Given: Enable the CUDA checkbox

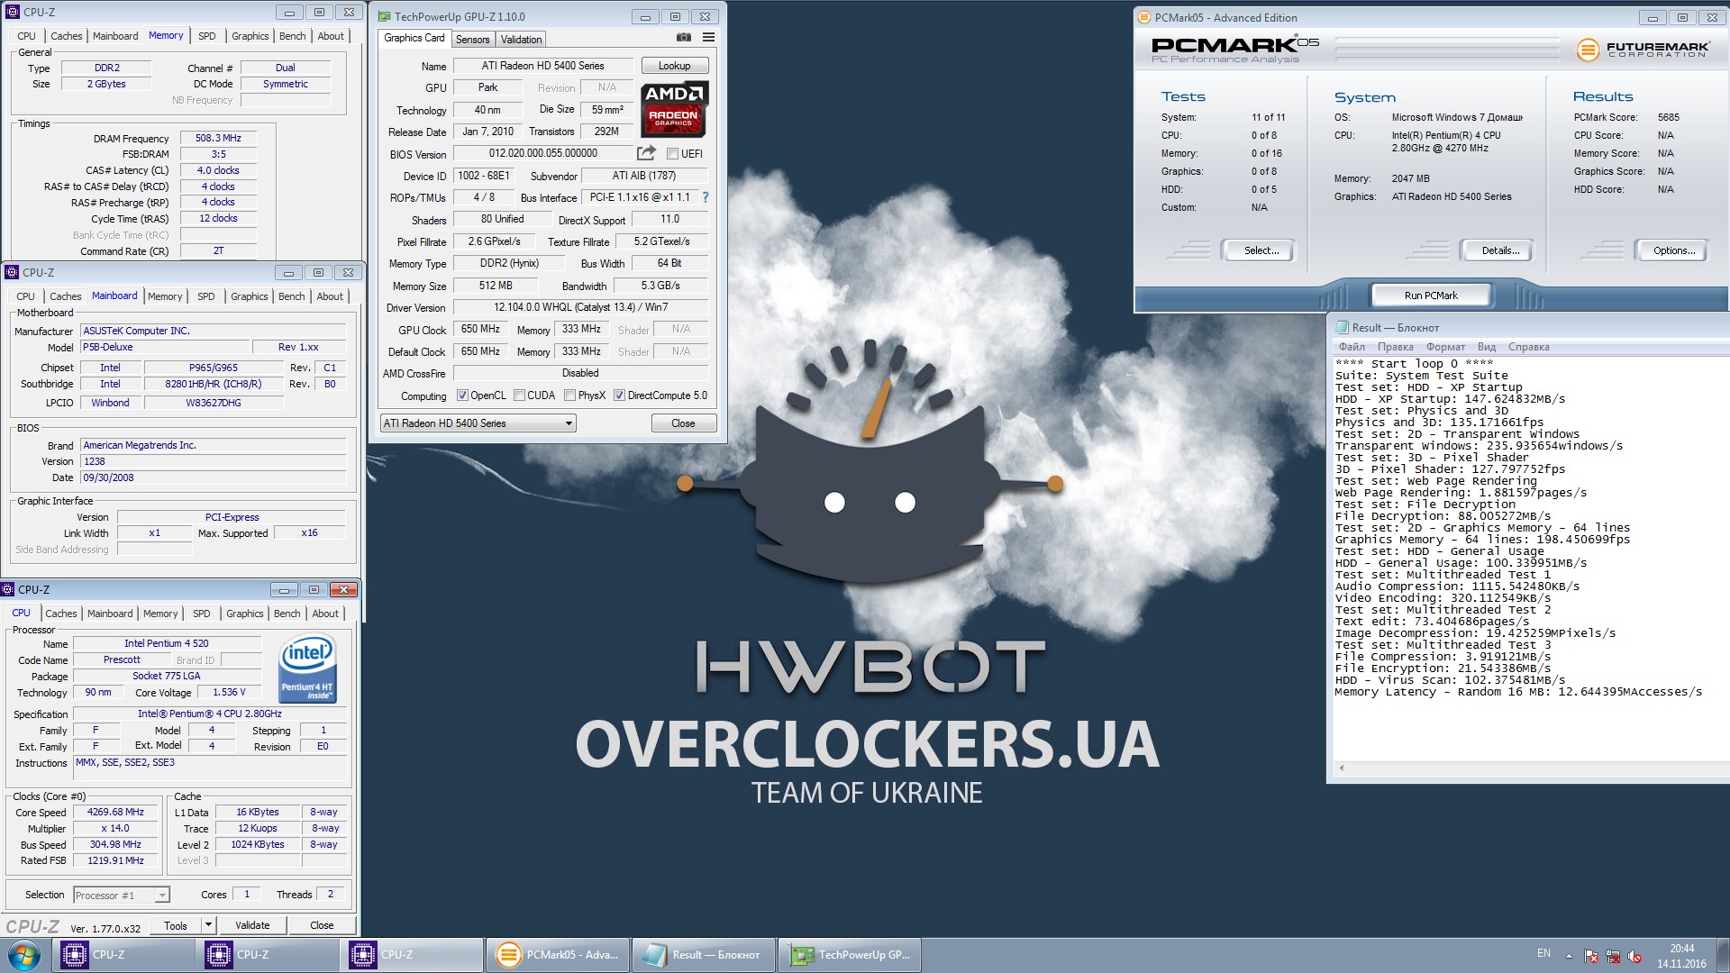Looking at the screenshot, I should coord(519,396).
